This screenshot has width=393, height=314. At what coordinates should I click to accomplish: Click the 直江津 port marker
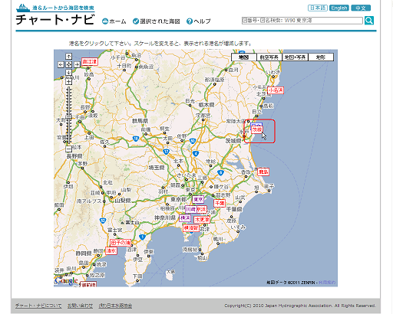90,61
